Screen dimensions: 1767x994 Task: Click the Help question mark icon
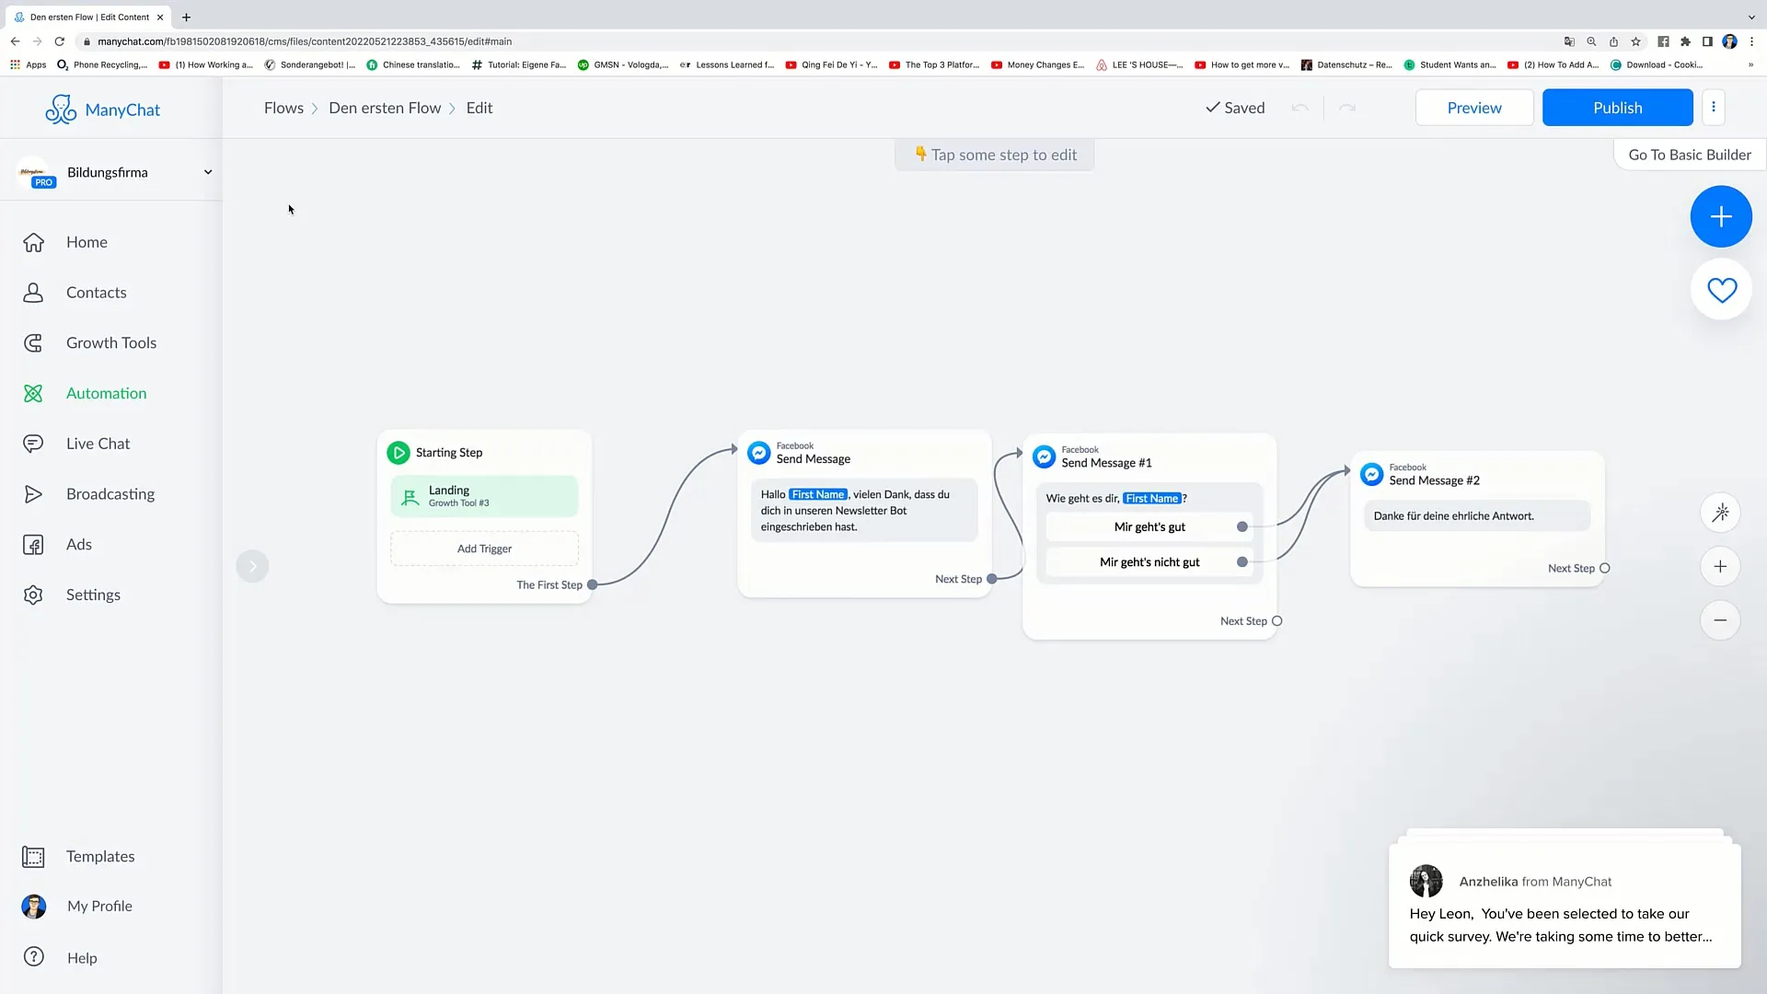click(34, 957)
